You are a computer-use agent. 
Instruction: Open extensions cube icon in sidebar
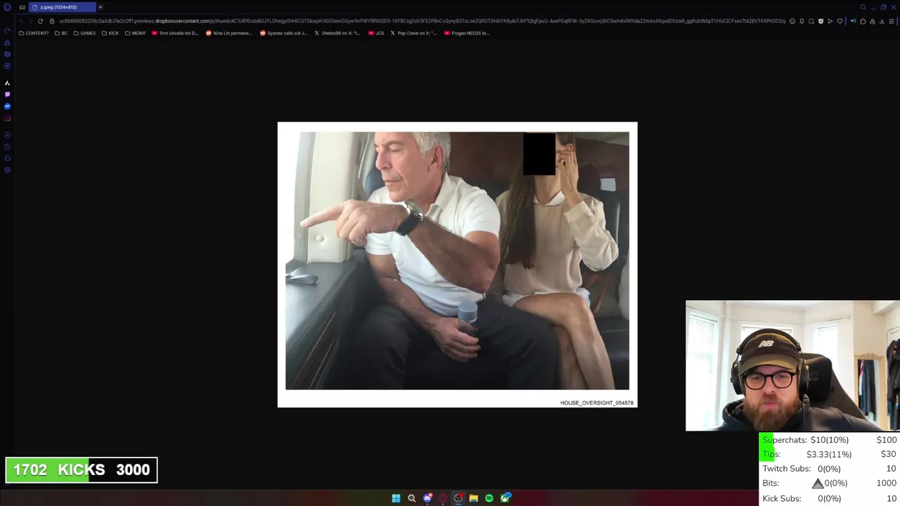click(7, 158)
